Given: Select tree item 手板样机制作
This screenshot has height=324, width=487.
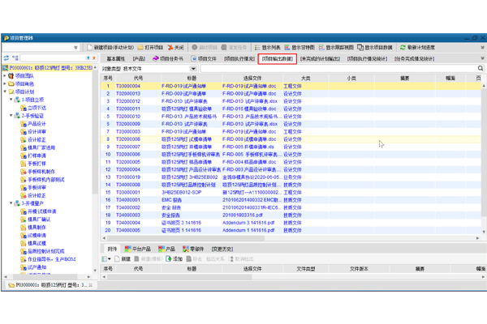Looking at the screenshot, I should tap(41, 172).
